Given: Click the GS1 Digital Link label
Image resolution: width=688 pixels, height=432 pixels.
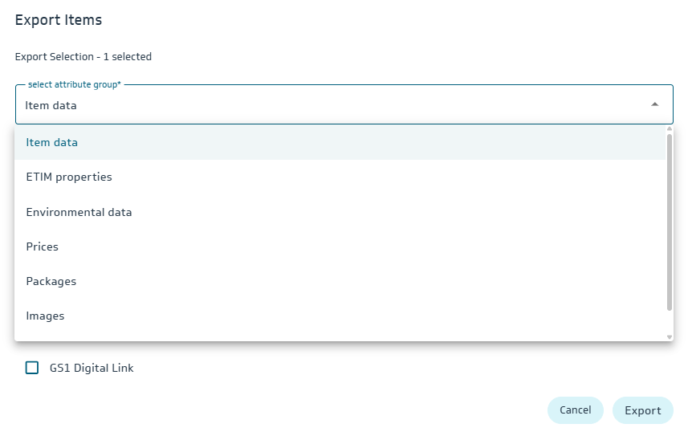Looking at the screenshot, I should (92, 368).
